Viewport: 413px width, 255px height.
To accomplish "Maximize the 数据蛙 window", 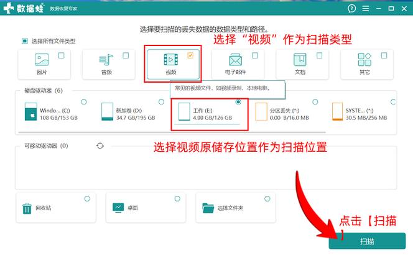I will pos(391,9).
